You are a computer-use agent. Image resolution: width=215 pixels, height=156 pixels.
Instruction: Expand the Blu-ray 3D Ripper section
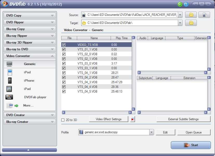coord(30,42)
